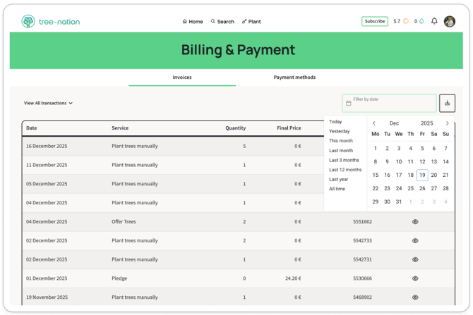View invoice 5530666 with eye icon
Image resolution: width=473 pixels, height=315 pixels.
pyautogui.click(x=415, y=278)
